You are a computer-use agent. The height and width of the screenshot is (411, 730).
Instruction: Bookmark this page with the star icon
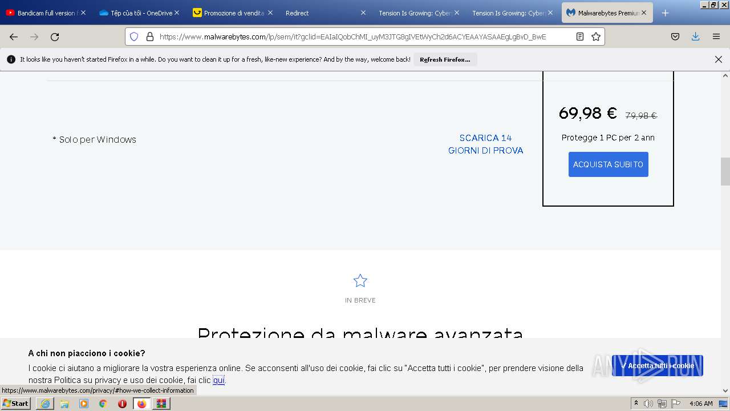[x=596, y=37]
